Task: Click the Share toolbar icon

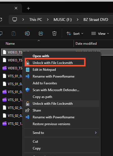Action: (x=41, y=33)
